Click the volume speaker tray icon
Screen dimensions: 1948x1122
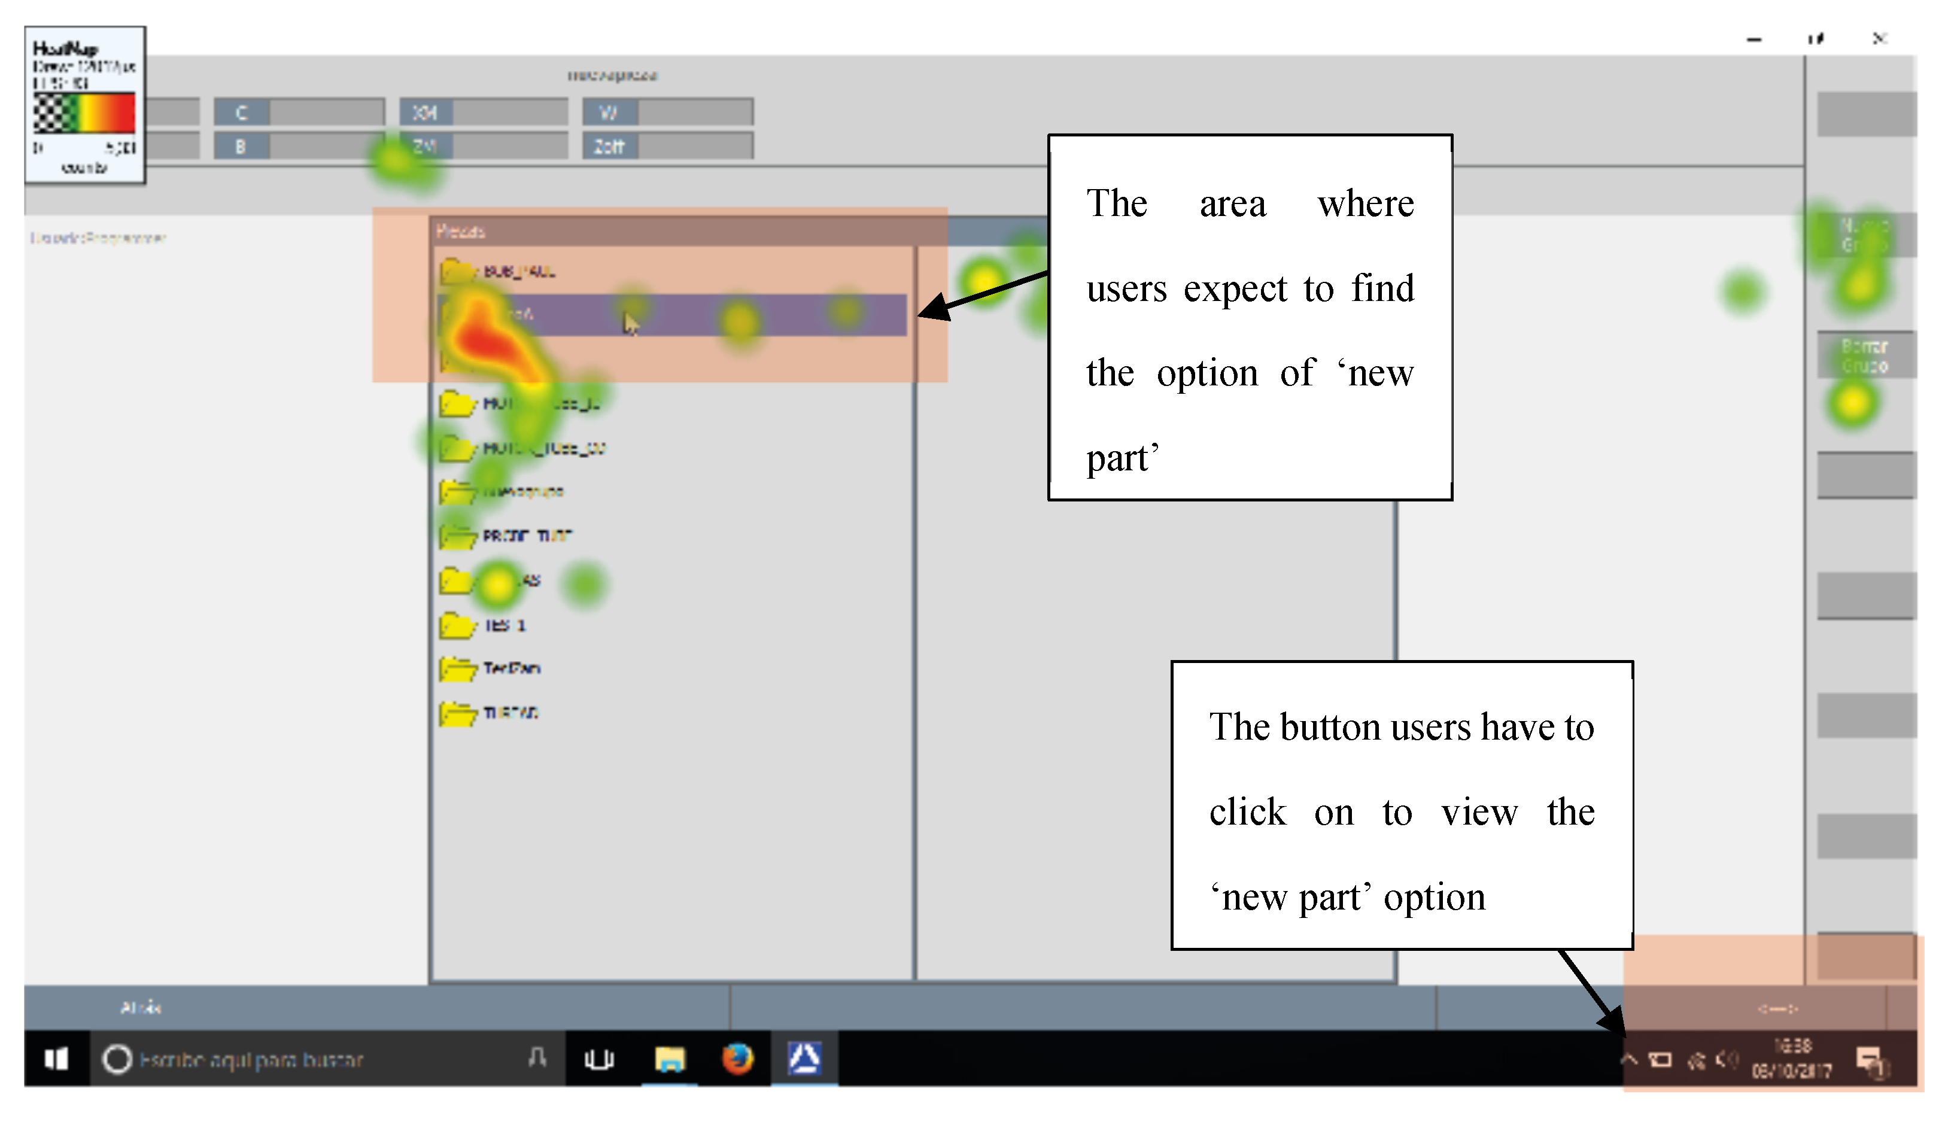tap(1727, 1060)
